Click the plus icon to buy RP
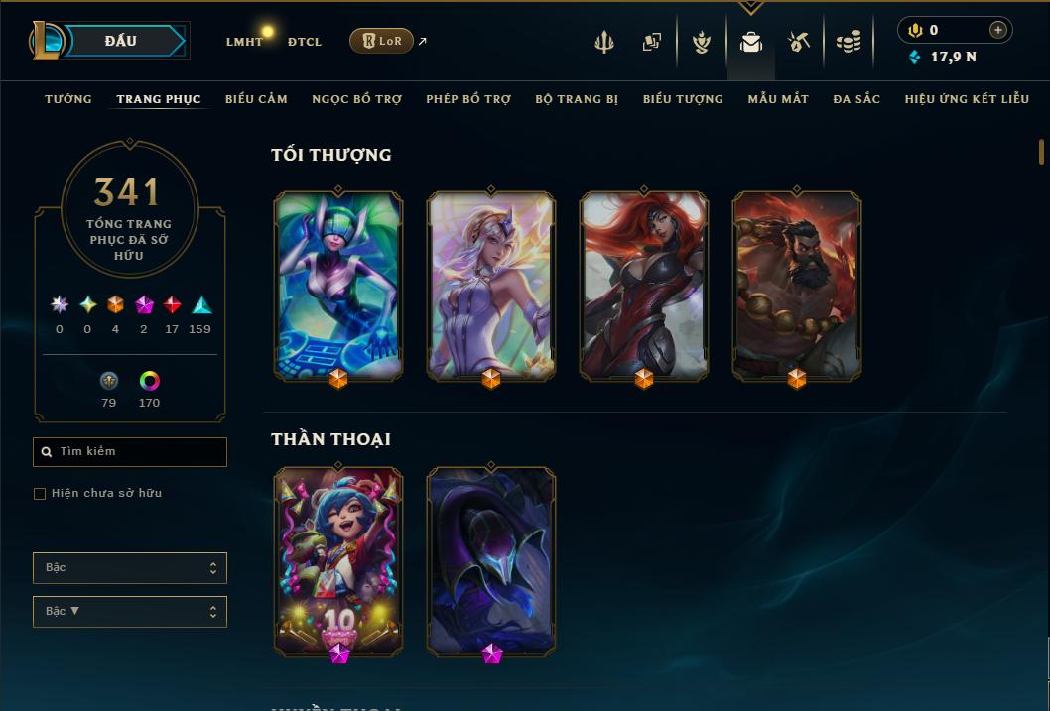 point(997,30)
